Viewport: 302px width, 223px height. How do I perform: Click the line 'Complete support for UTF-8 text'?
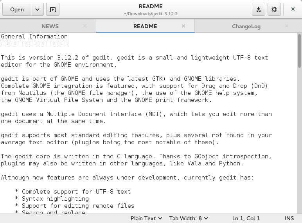(x=76, y=192)
